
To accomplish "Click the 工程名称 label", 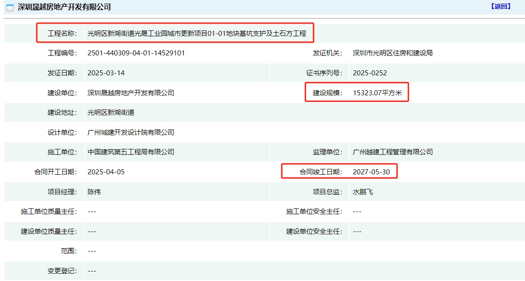I will pyautogui.click(x=62, y=34).
